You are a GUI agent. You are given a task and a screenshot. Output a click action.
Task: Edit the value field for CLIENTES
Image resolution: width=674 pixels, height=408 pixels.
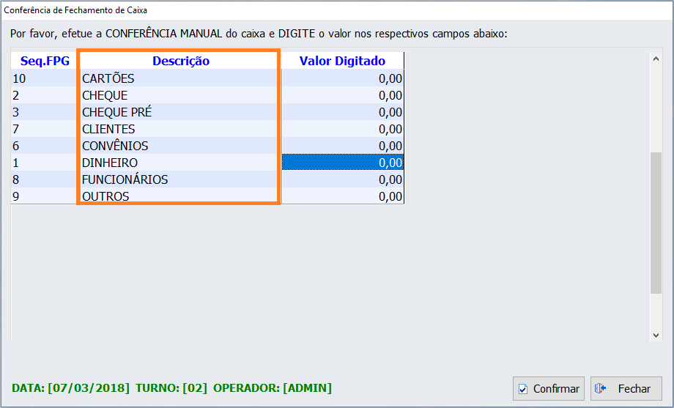click(342, 129)
